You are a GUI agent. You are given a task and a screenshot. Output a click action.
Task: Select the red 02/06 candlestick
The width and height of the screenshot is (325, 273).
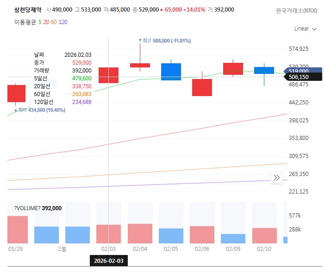(x=202, y=87)
